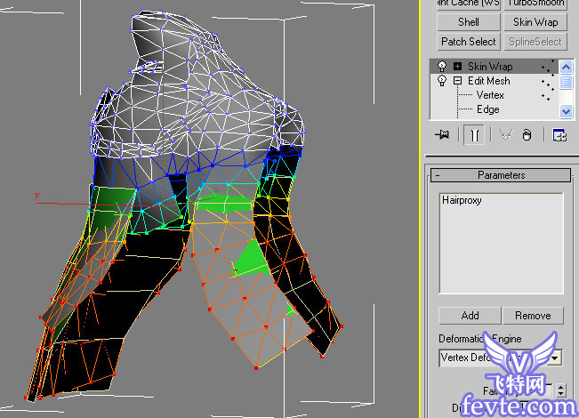Click the Patch Select button

click(x=468, y=42)
